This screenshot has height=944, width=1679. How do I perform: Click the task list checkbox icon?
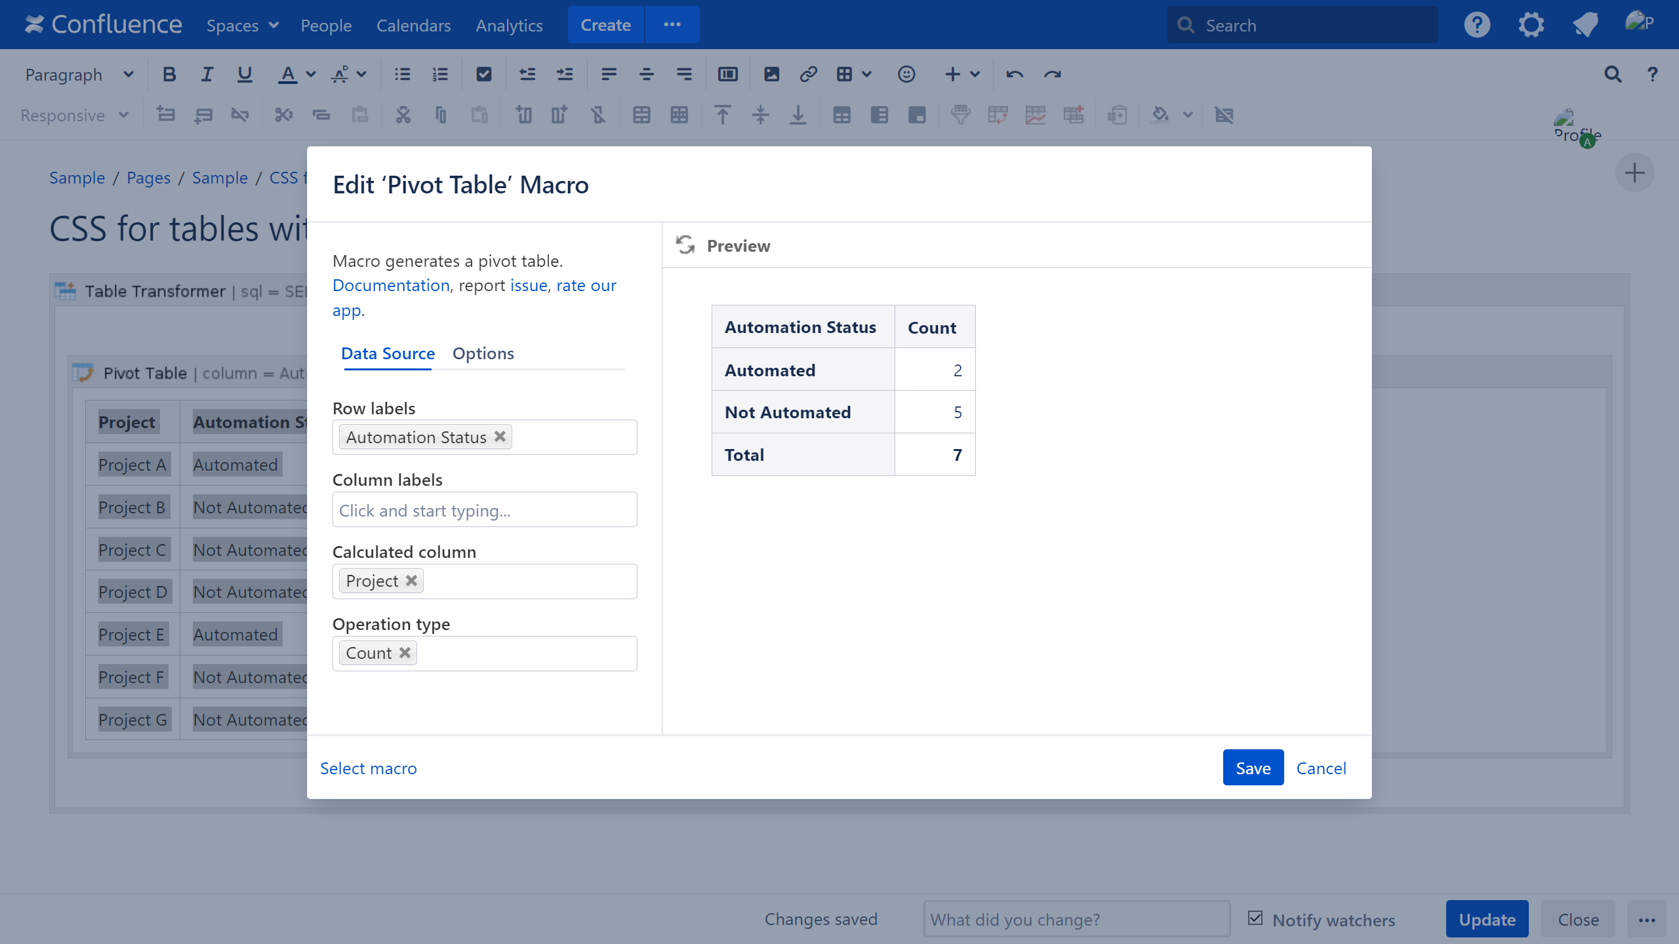483,75
